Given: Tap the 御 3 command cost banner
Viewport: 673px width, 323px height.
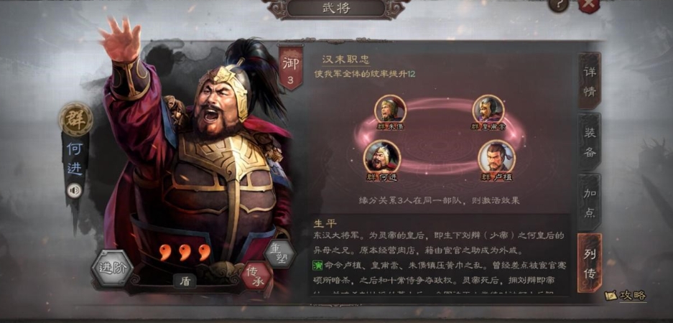Looking at the screenshot, I should tap(292, 67).
